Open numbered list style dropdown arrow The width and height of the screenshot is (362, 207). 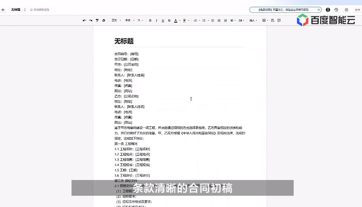point(200,21)
